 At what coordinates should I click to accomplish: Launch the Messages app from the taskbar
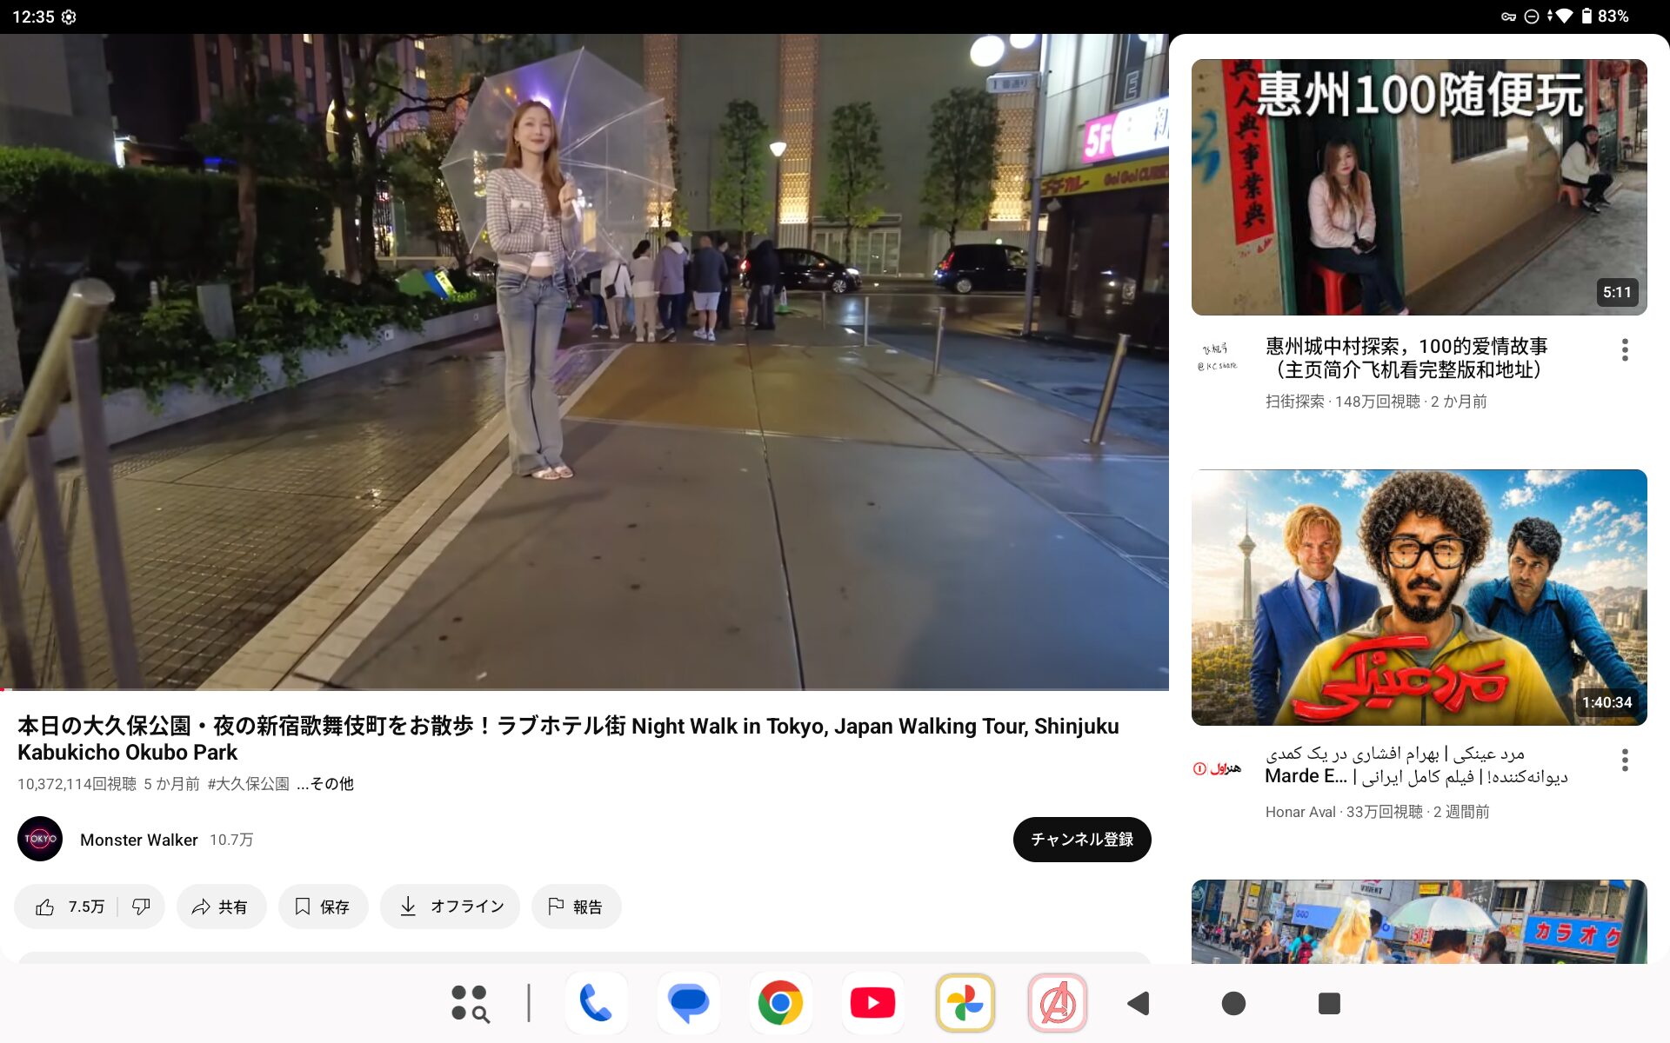click(x=688, y=1003)
